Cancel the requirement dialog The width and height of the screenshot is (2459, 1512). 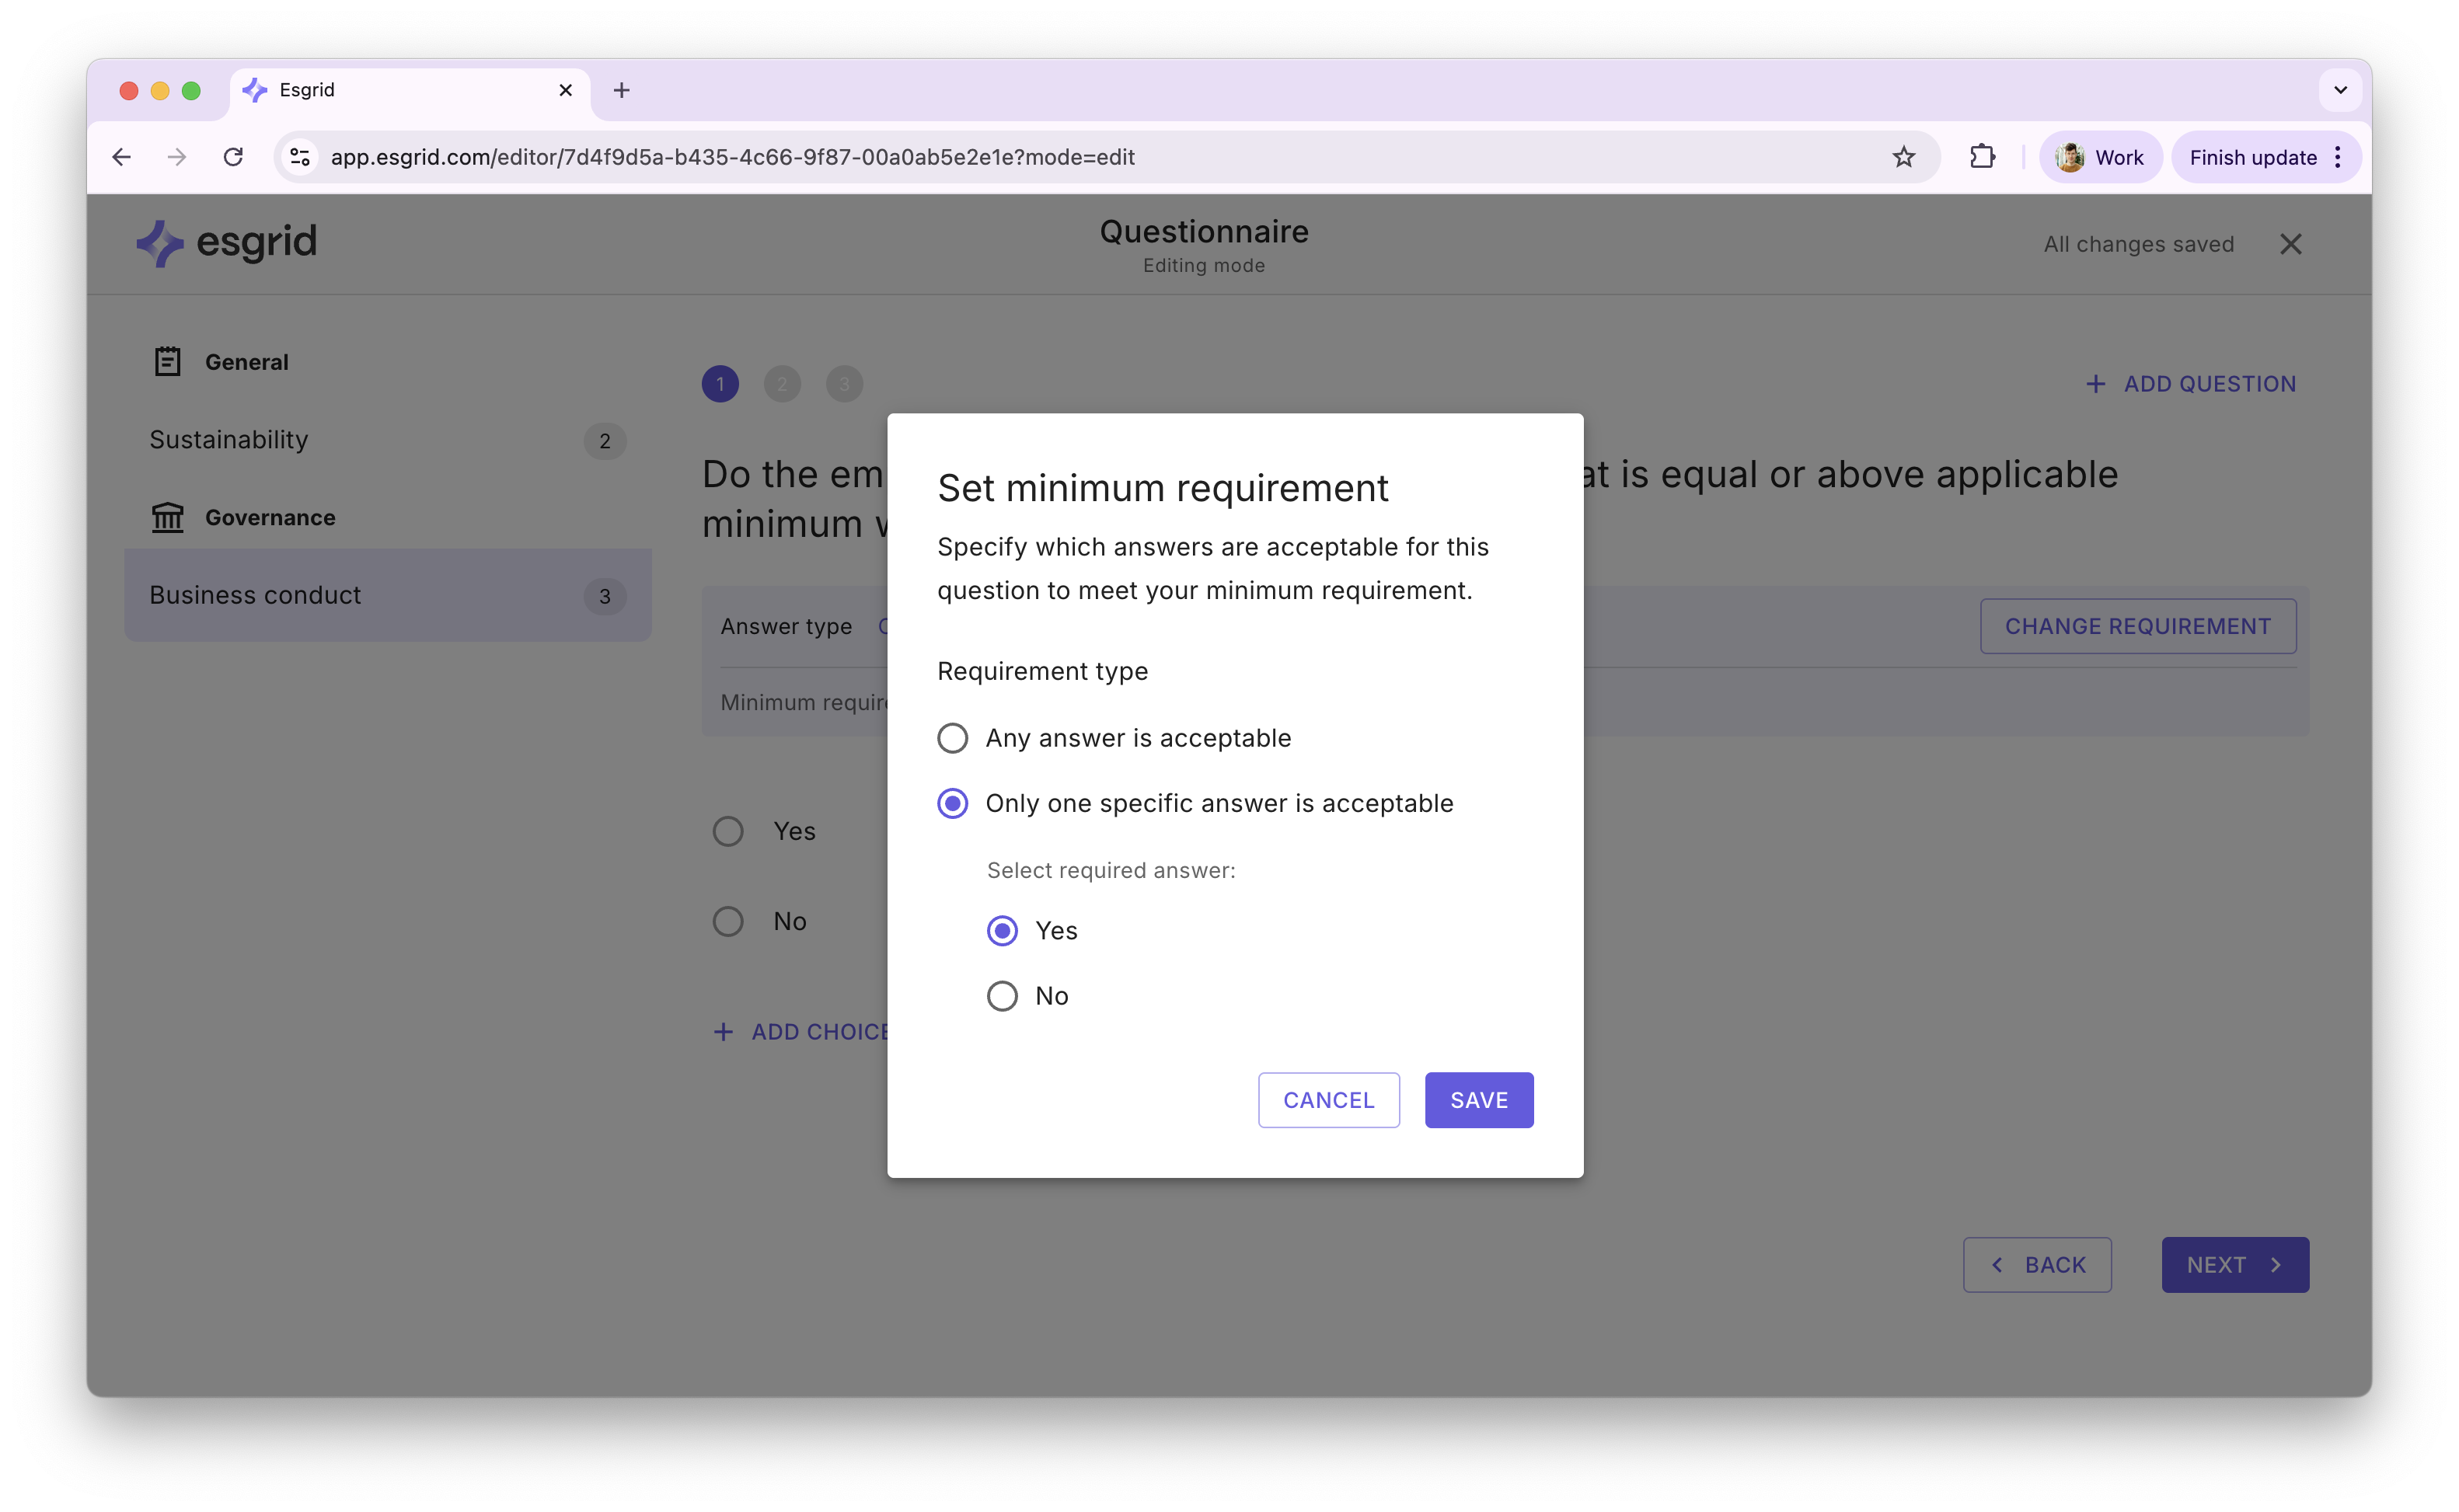[x=1328, y=1100]
